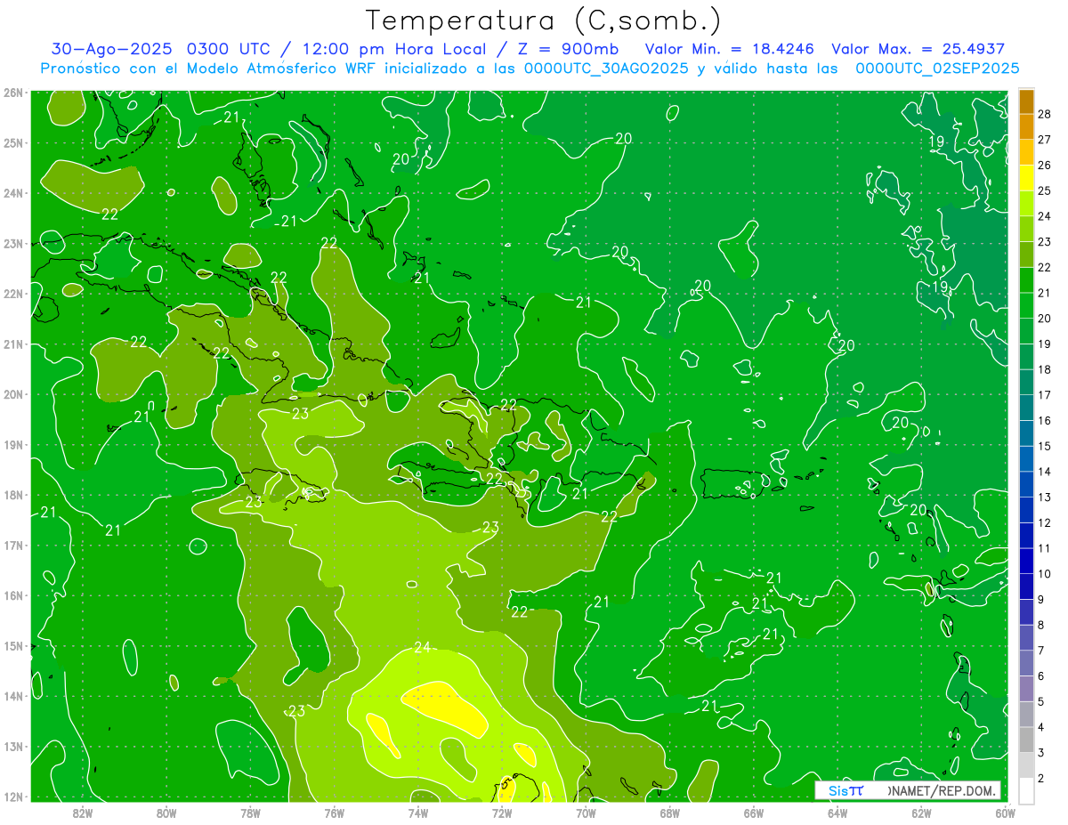The width and height of the screenshot is (1068, 825).
Task: Click "Valor Max. = 25.4937" text
Action: coord(918,49)
